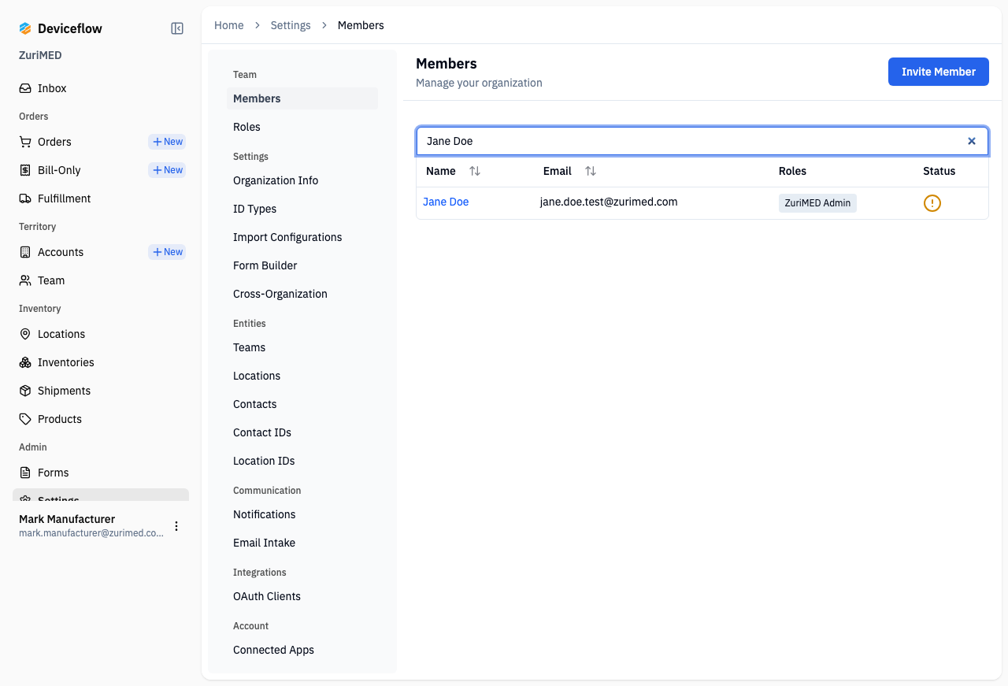Click the Roles column header

(x=792, y=171)
